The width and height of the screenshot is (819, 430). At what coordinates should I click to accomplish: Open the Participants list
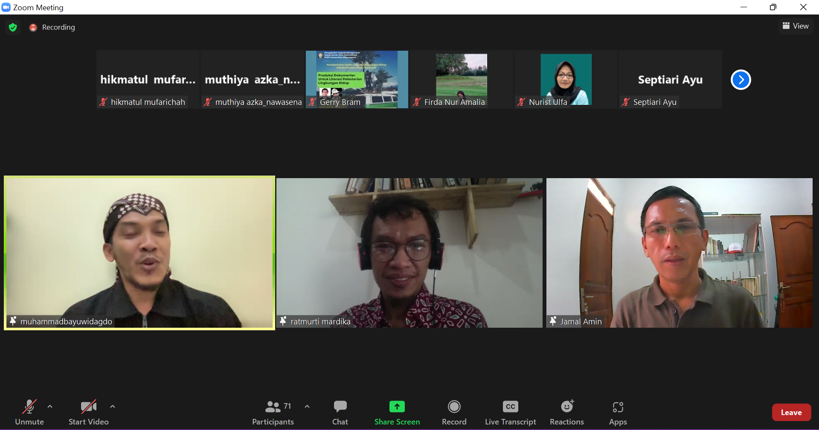273,412
